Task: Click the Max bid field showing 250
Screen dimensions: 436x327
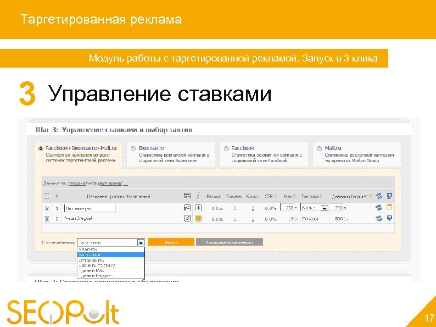Action: click(x=287, y=208)
